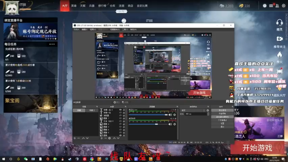Remove the selected scene with the minus icon

click(x=78, y=138)
